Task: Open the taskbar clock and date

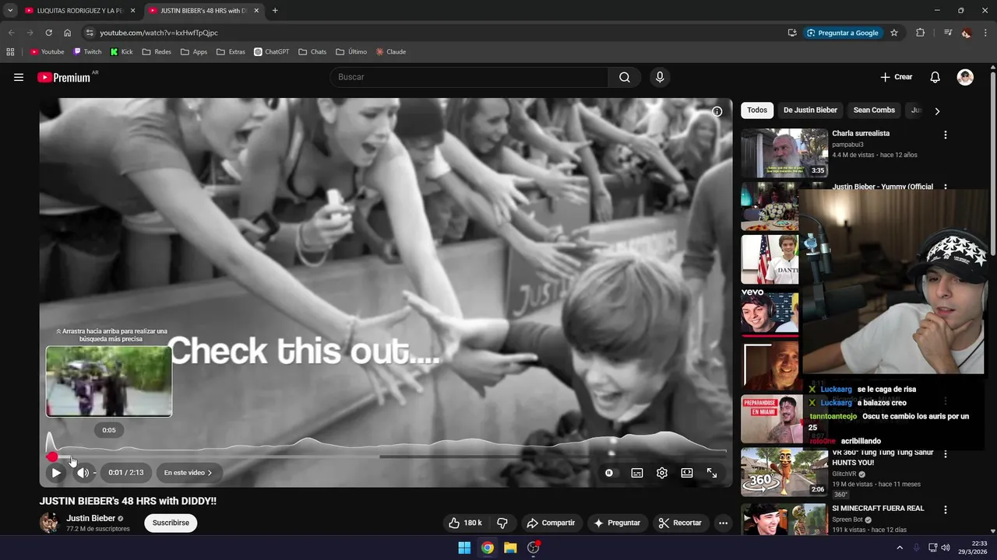Action: coord(974,548)
